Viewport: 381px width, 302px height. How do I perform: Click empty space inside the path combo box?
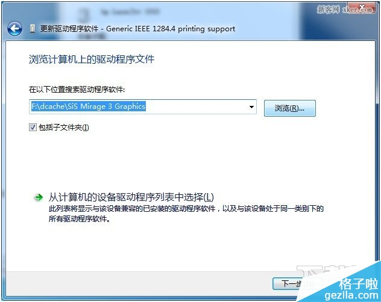coord(197,106)
